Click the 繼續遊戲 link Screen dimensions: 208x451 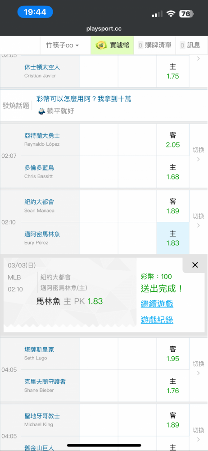point(157,304)
